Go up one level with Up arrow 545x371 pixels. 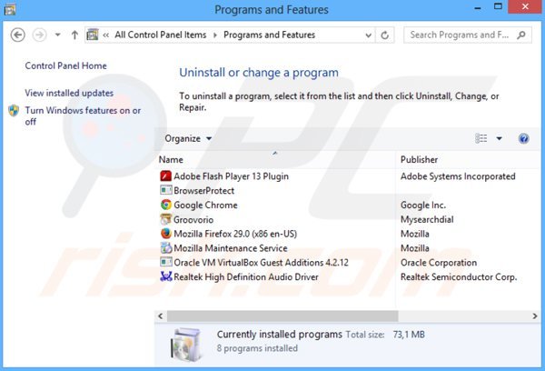click(74, 35)
